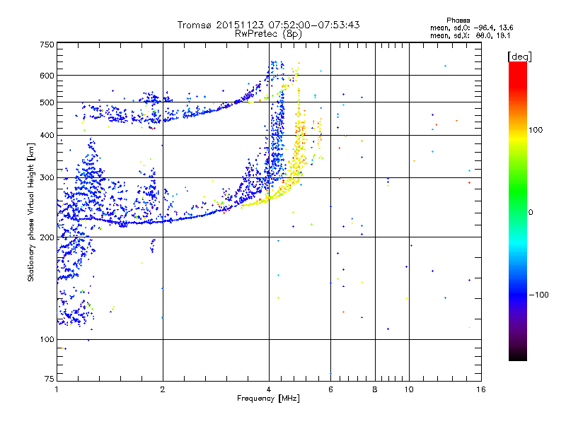The image size is (566, 424).
Task: Click the y-axis label '400'
Action: click(x=47, y=136)
